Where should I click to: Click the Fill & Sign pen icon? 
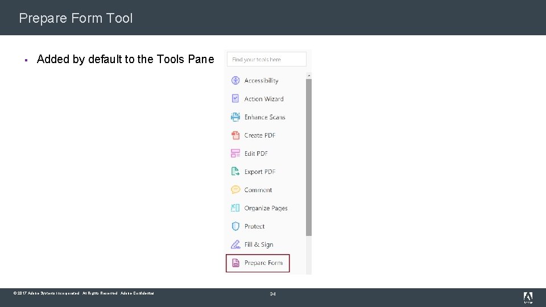[235, 244]
